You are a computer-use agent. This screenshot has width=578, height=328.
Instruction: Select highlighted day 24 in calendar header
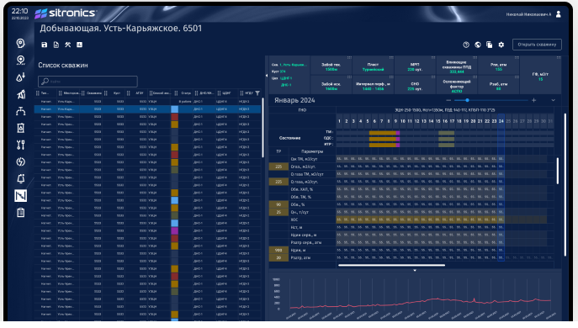(x=501, y=121)
